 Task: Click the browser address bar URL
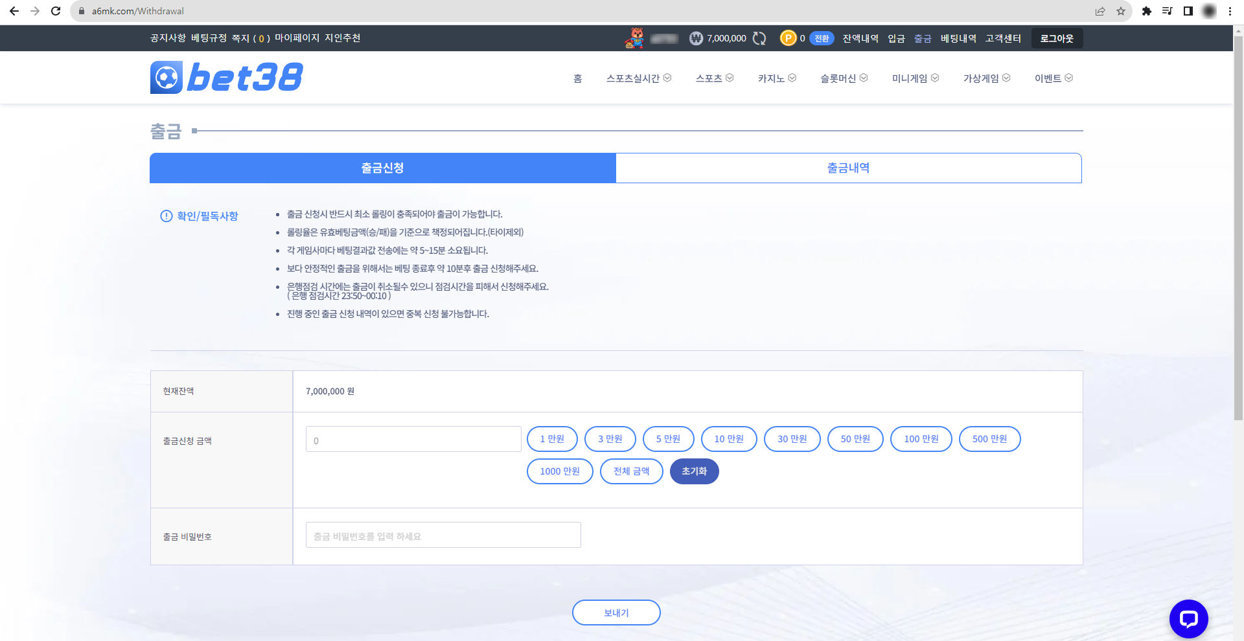(x=138, y=11)
